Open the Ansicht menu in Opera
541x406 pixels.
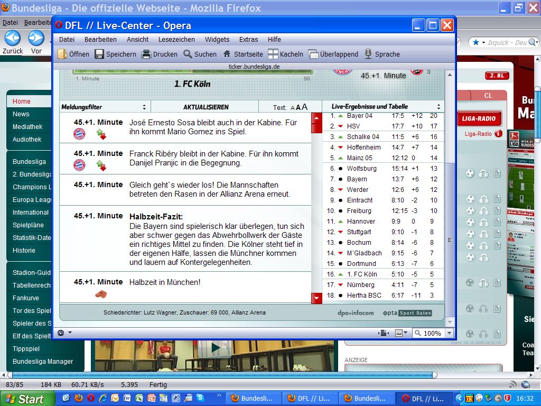(137, 39)
